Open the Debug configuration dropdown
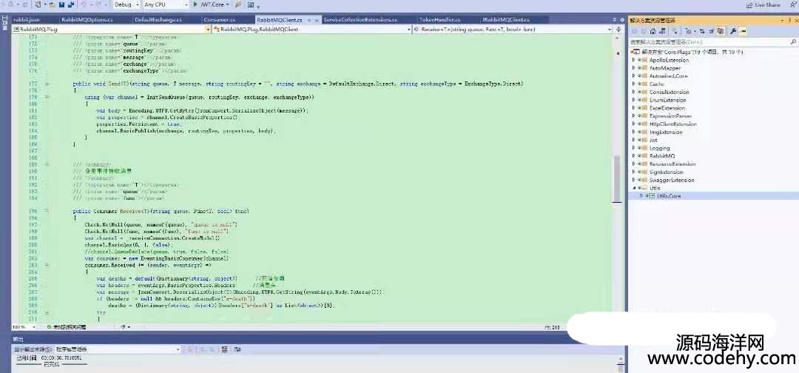799x373 pixels. (x=124, y=4)
